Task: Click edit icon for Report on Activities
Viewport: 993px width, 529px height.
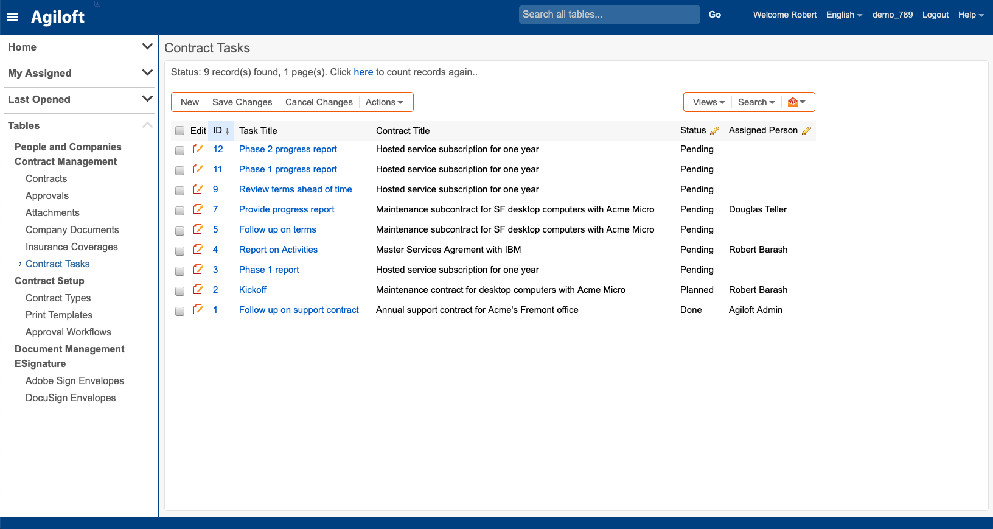Action: point(198,250)
